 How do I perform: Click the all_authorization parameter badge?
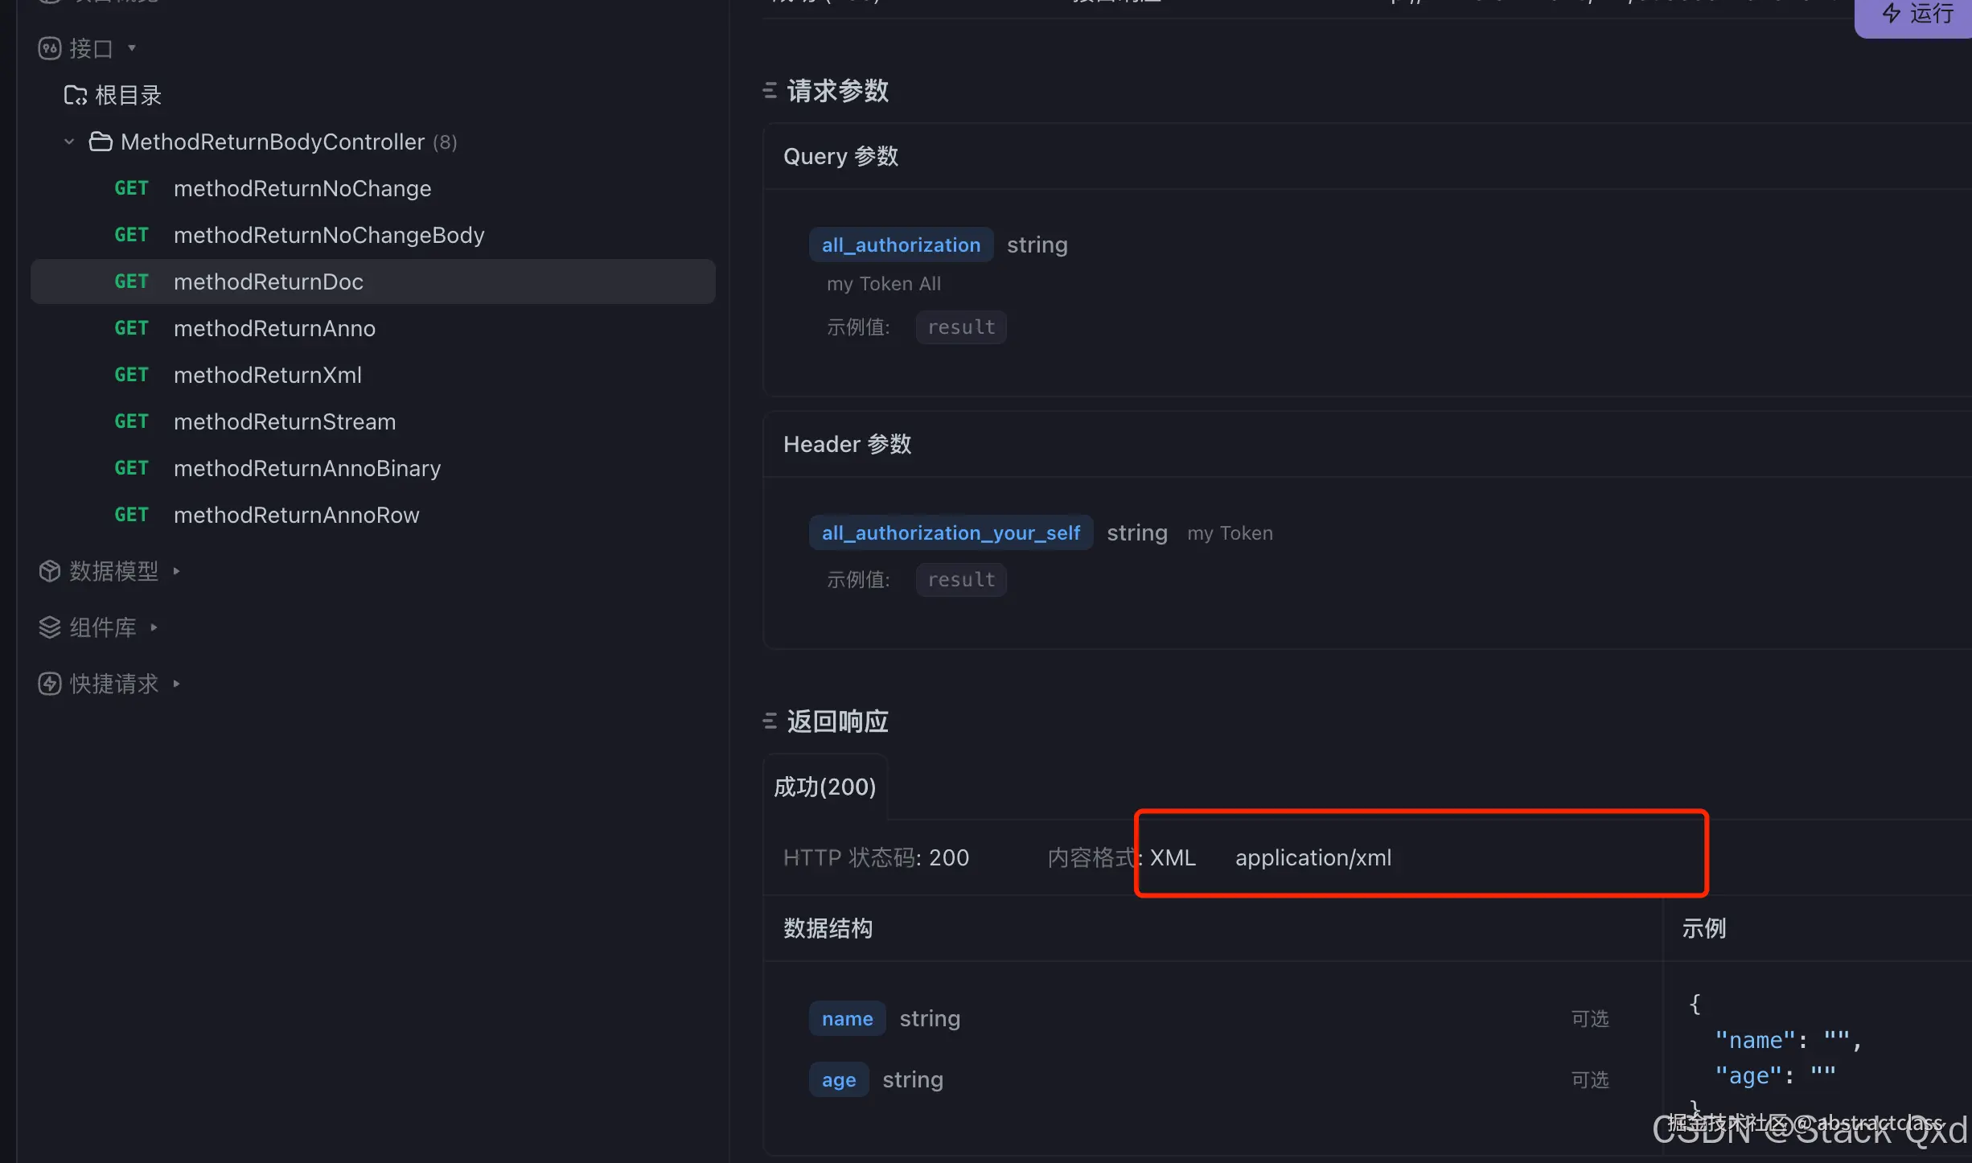click(x=901, y=245)
